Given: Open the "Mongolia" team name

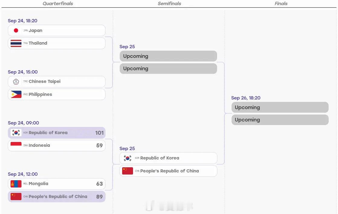Looking at the screenshot, I should pyautogui.click(x=38, y=184).
